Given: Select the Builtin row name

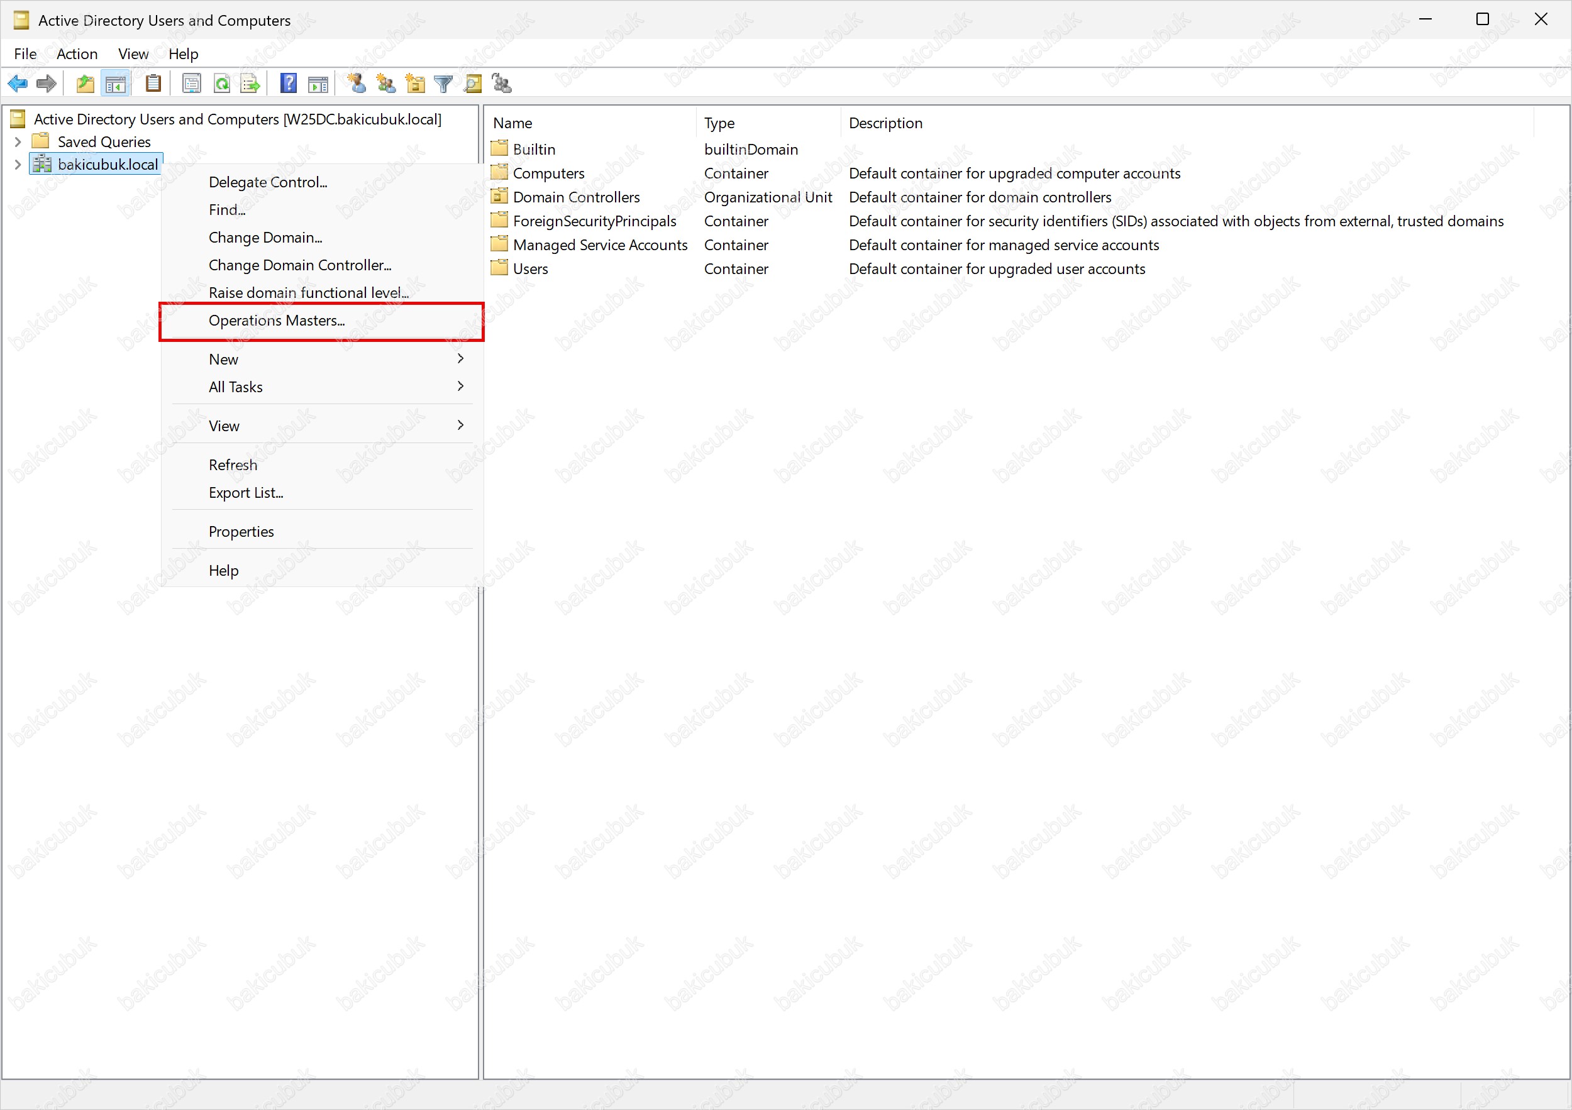Looking at the screenshot, I should pyautogui.click(x=534, y=149).
